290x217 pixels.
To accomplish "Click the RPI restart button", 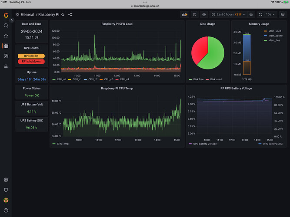I will click(x=31, y=56).
